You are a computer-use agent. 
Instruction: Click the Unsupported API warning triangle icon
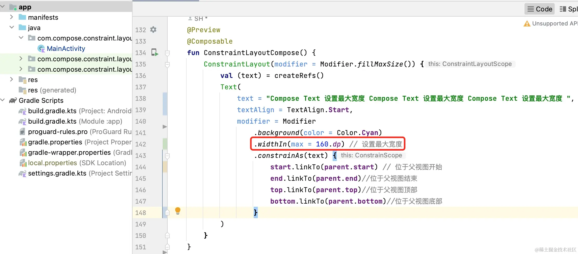(x=527, y=24)
